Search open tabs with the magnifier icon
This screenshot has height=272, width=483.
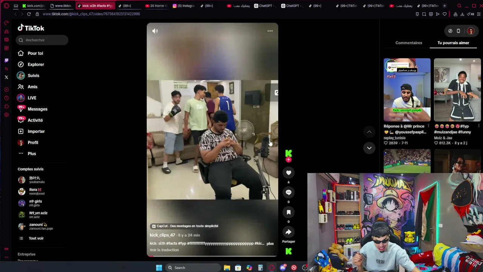[459, 6]
